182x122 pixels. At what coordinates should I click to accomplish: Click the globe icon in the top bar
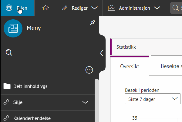click(9, 8)
